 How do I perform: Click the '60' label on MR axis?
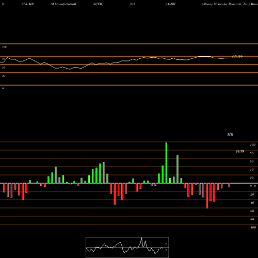252,162
